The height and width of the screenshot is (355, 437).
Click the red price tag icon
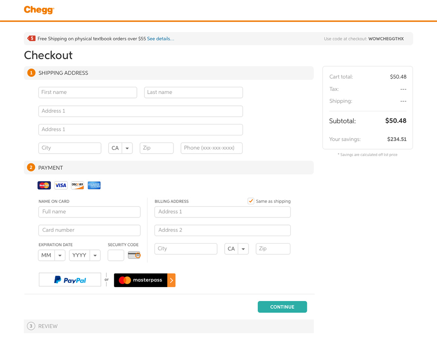point(31,38)
